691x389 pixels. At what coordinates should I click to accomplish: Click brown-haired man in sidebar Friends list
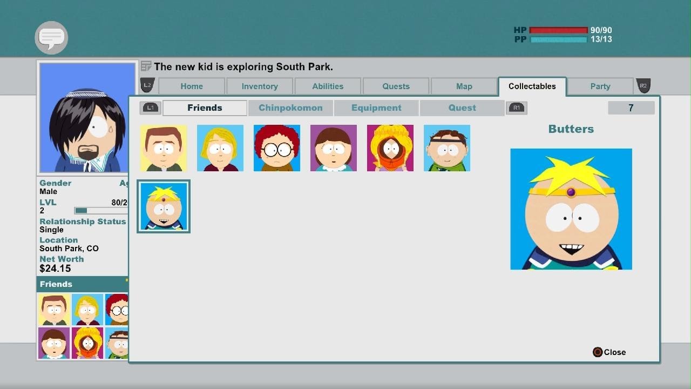pyautogui.click(x=54, y=310)
